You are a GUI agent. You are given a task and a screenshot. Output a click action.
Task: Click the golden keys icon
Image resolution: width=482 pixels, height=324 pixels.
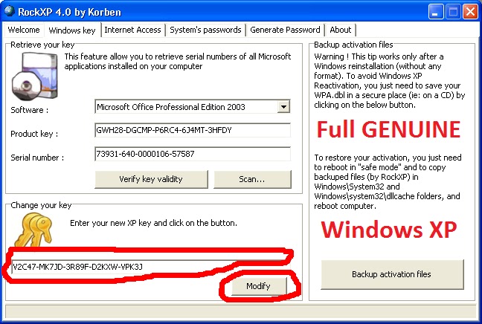click(x=34, y=230)
